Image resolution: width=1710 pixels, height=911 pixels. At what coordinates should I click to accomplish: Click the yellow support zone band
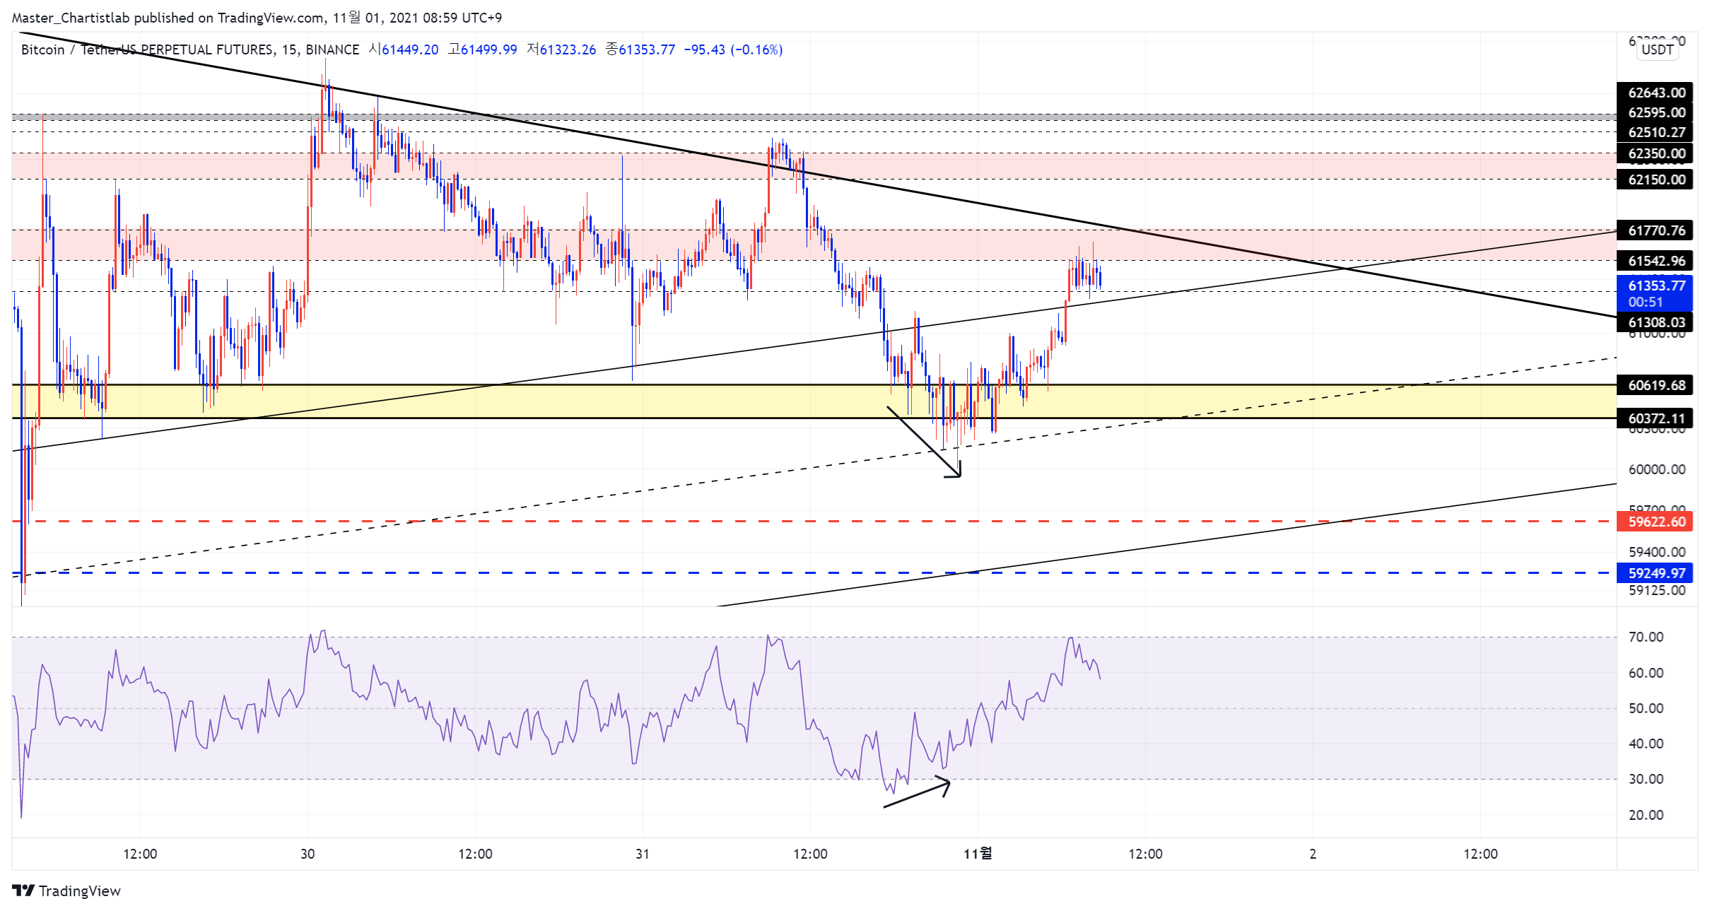pyautogui.click(x=814, y=401)
